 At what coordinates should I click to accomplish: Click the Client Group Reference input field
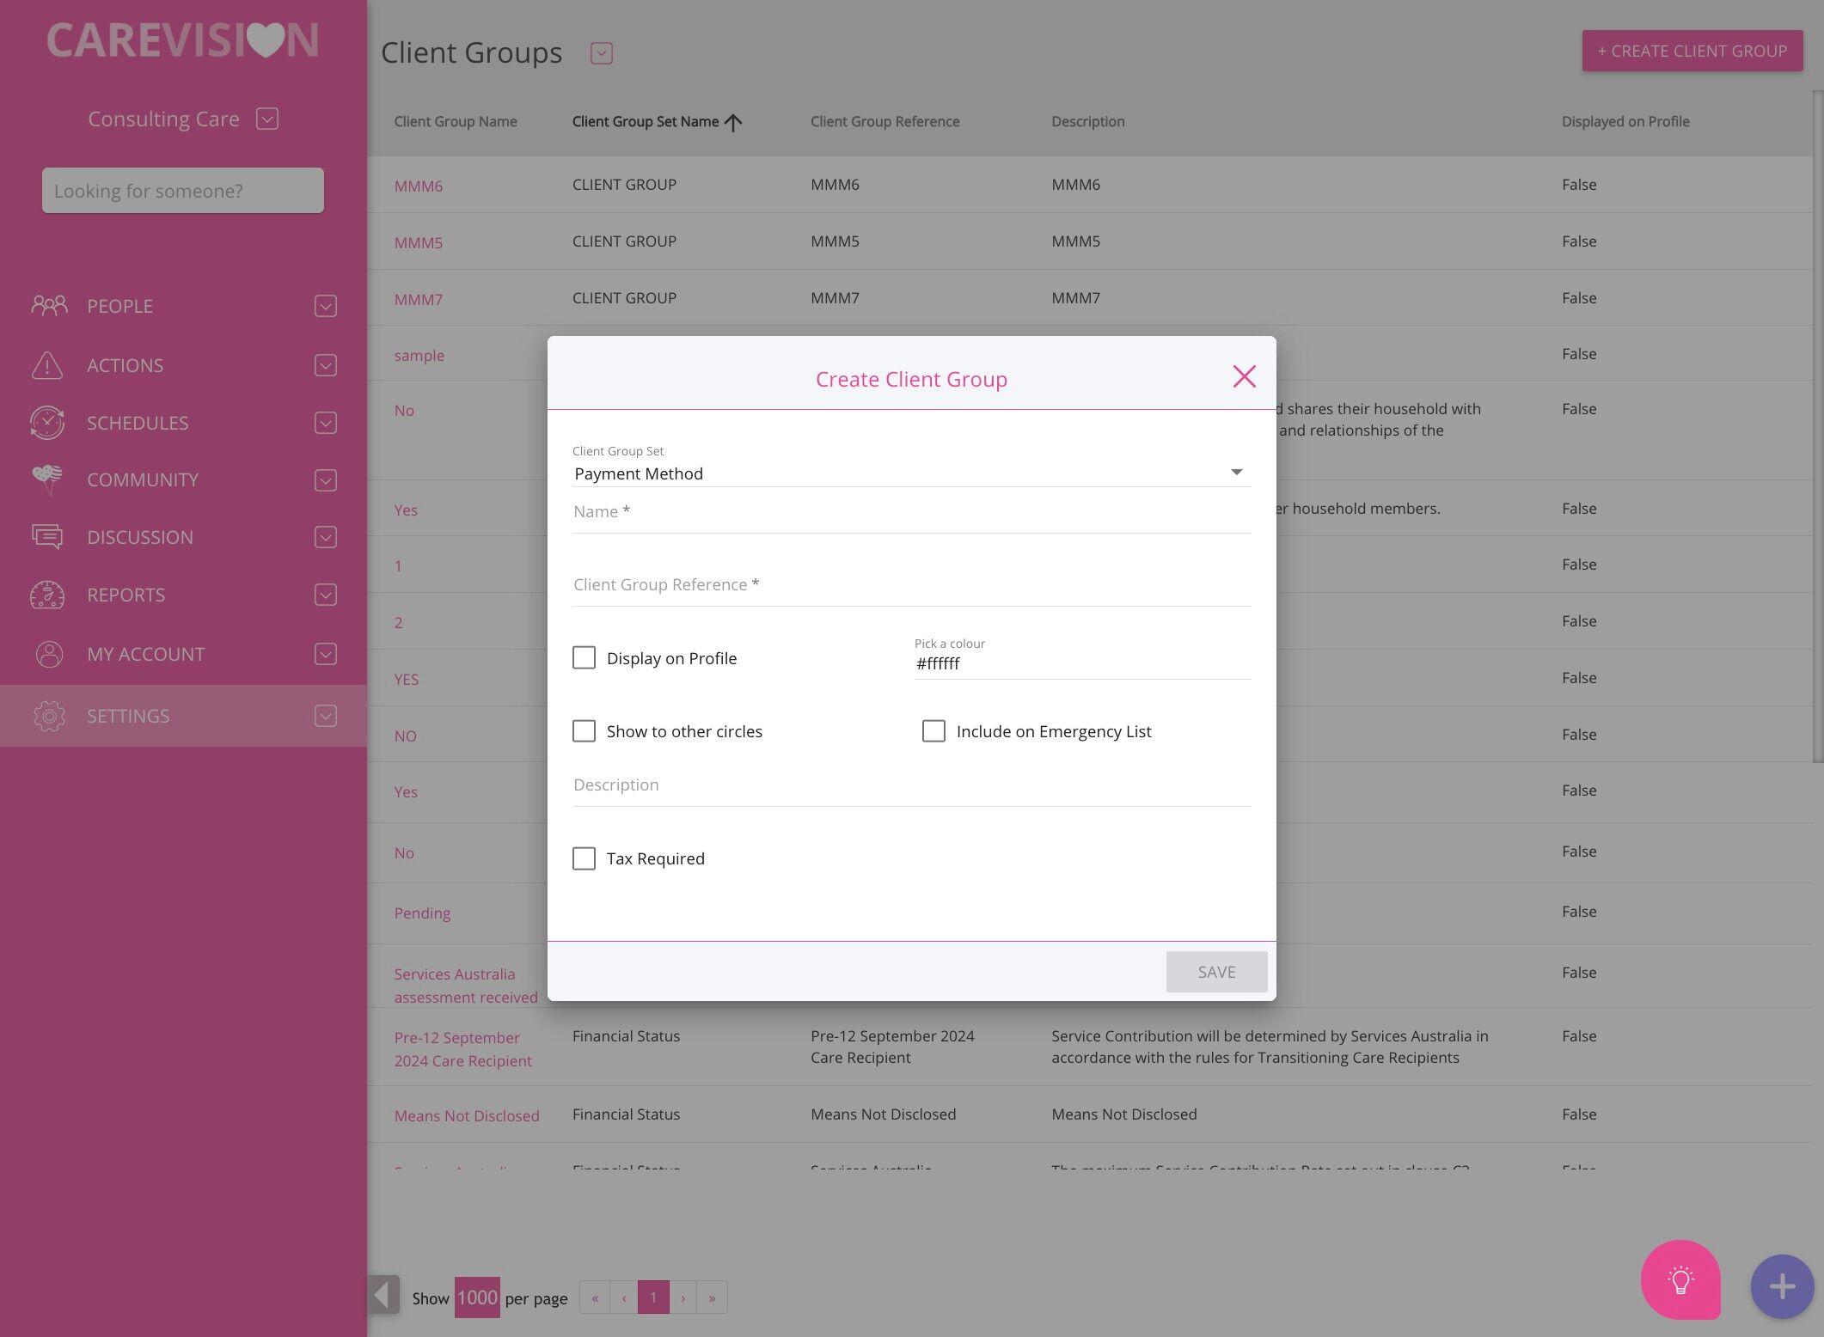tap(910, 585)
